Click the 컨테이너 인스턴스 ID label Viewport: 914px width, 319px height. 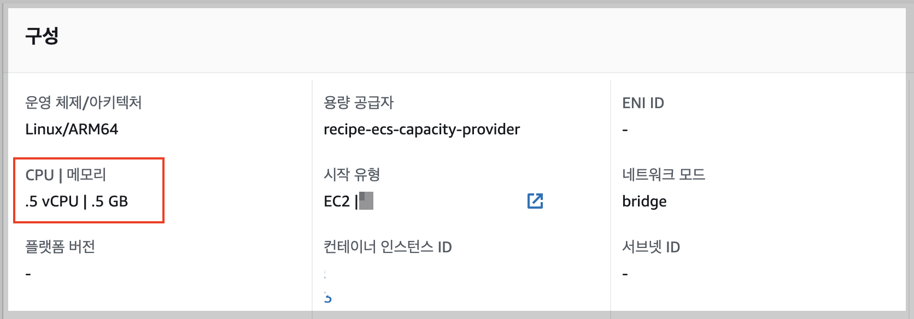pyautogui.click(x=388, y=246)
